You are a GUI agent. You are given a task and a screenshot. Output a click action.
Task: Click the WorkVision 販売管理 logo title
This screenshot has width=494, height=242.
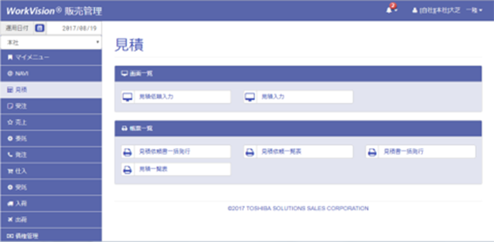pyautogui.click(x=54, y=11)
